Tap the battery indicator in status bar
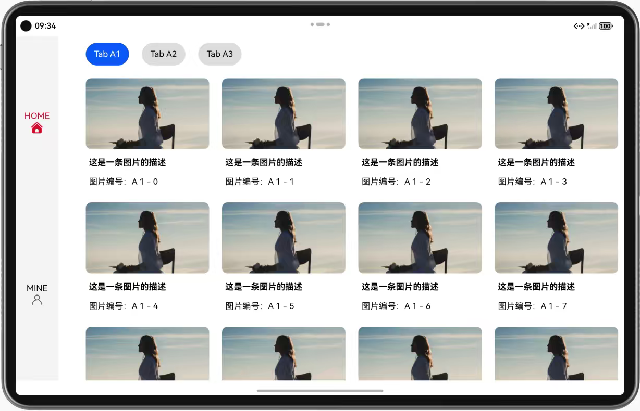This screenshot has height=411, width=640. point(606,26)
